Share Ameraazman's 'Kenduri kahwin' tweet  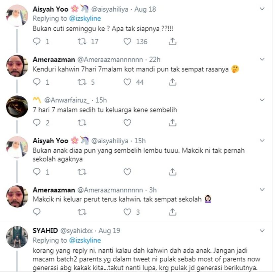tap(172, 82)
